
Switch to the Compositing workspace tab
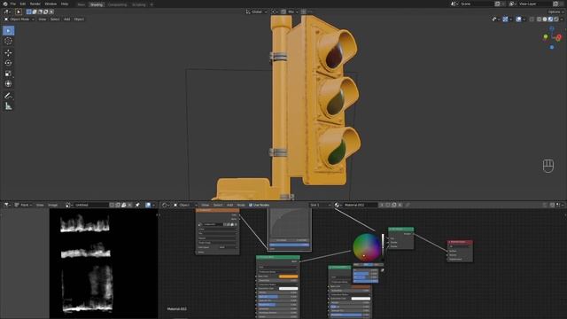tap(117, 4)
